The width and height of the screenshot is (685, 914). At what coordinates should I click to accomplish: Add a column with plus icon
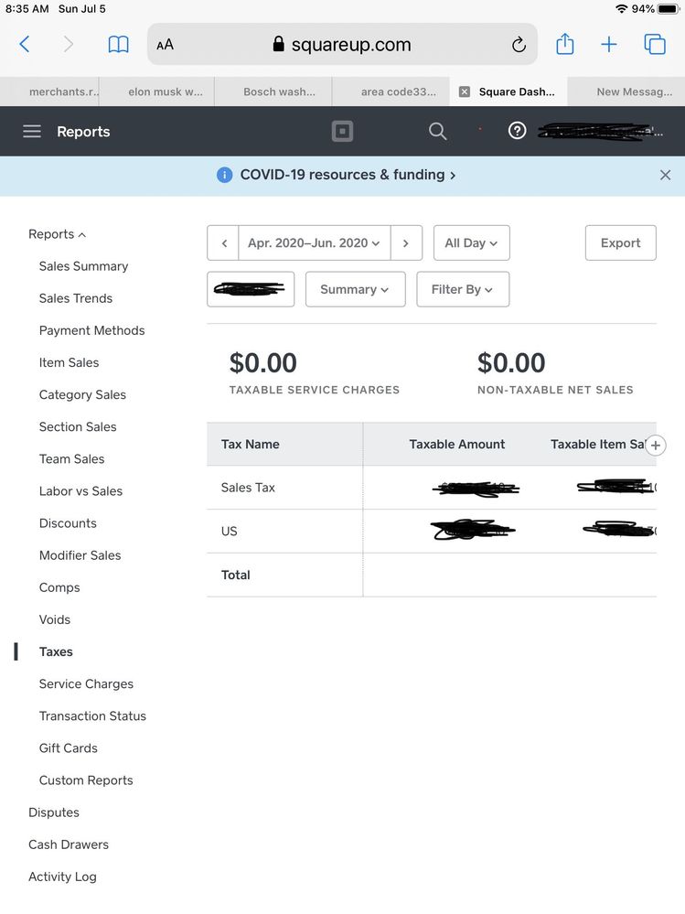coord(656,445)
